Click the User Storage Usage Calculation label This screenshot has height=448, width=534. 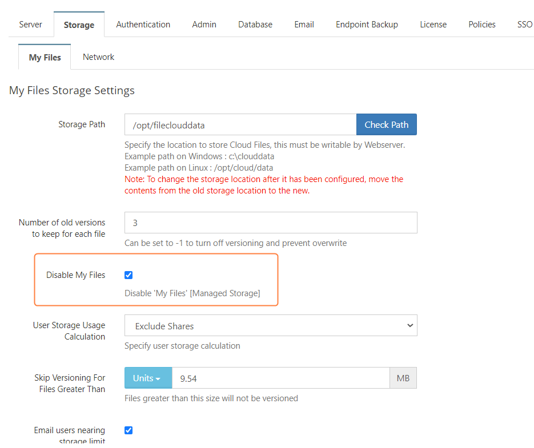[x=69, y=331]
